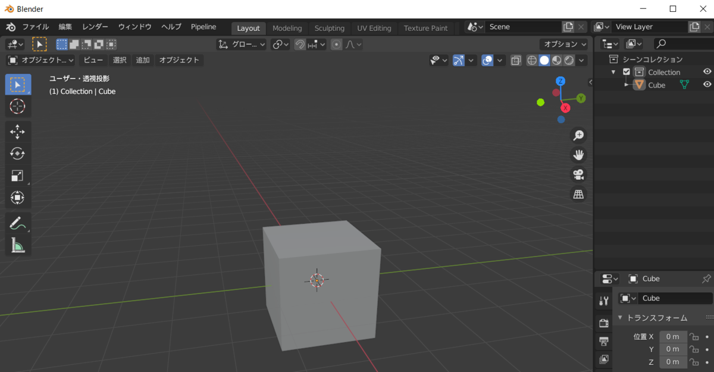The image size is (714, 372).
Task: Uncheck the Collection exclude checkbox
Action: pyautogui.click(x=626, y=72)
